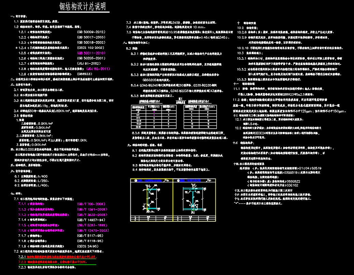Click the right weld size table
This screenshot has height=275, width=354.
point(200,117)
